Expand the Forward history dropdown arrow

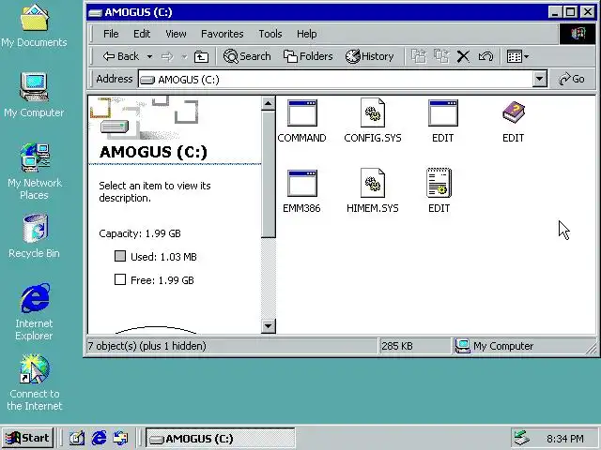click(184, 56)
